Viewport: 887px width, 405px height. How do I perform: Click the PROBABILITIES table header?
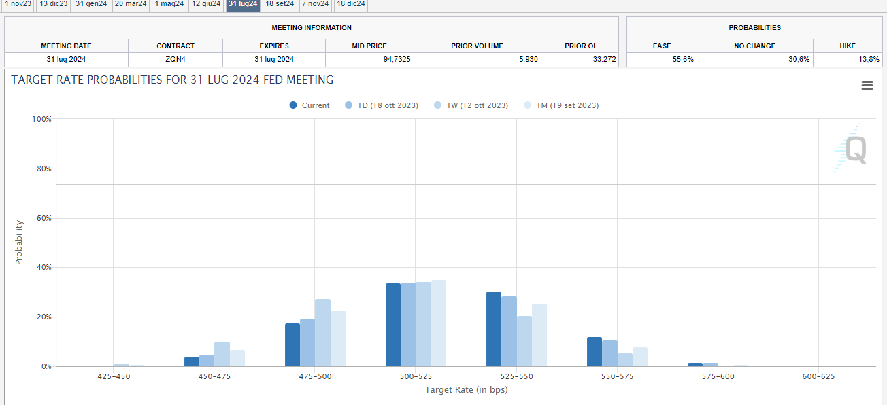(x=754, y=28)
